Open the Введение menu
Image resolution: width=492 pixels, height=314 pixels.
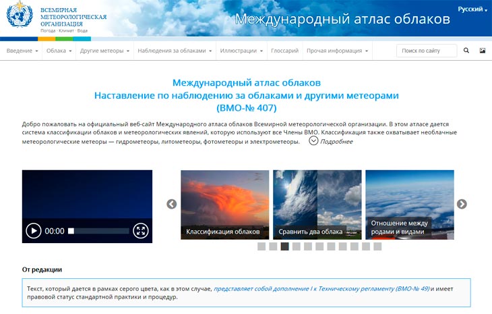[22, 51]
